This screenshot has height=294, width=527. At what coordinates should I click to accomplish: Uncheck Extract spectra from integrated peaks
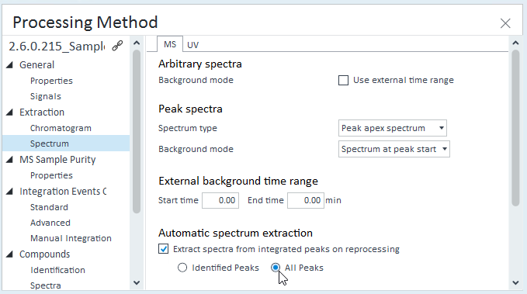163,249
